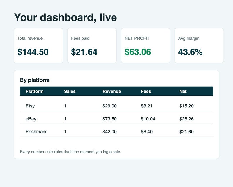Image resolution: width=233 pixels, height=187 pixels.
Task: Click the 'Every number calculates itself' footnote
Action: 70,152
